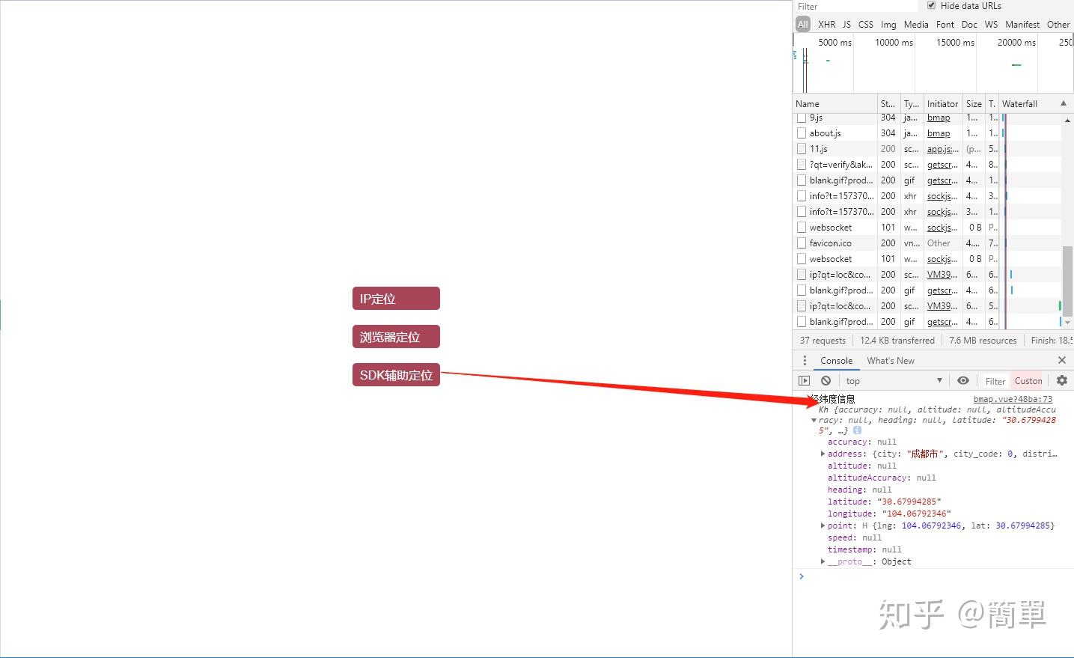Filter network requests by JS
The height and width of the screenshot is (658, 1074).
[847, 24]
